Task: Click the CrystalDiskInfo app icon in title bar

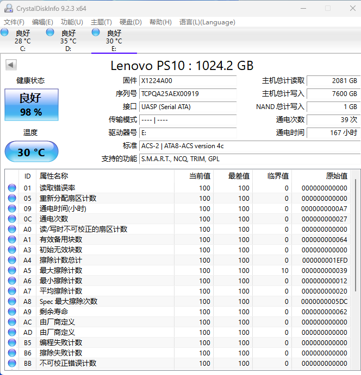Action: [x=8, y=8]
